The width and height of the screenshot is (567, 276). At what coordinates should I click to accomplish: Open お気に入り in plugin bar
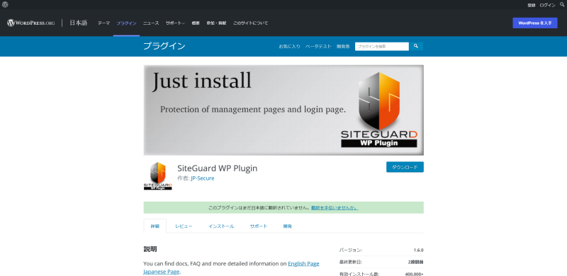pos(289,47)
